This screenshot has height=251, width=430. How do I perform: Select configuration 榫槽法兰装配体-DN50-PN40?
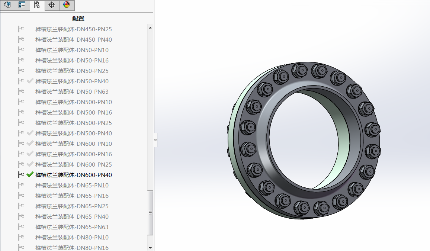pos(72,81)
